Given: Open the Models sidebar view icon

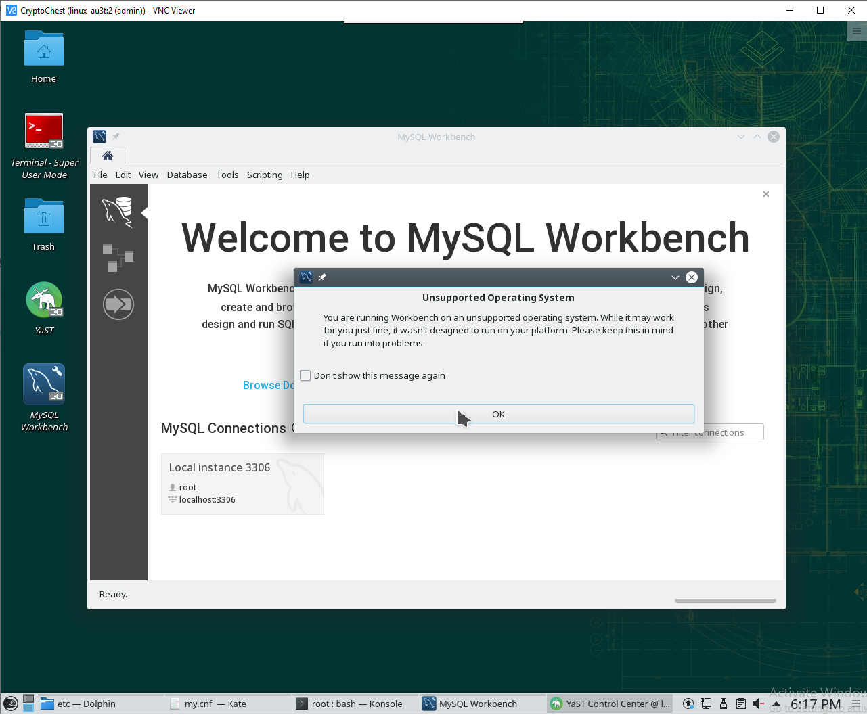Looking at the screenshot, I should tap(118, 258).
